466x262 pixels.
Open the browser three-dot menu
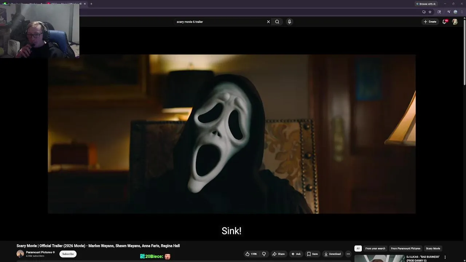pyautogui.click(x=461, y=12)
